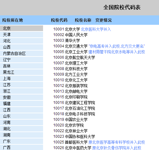
Task: Follow the 建材局管干院北京水电等并入此校 link
Action: (x=117, y=52)
